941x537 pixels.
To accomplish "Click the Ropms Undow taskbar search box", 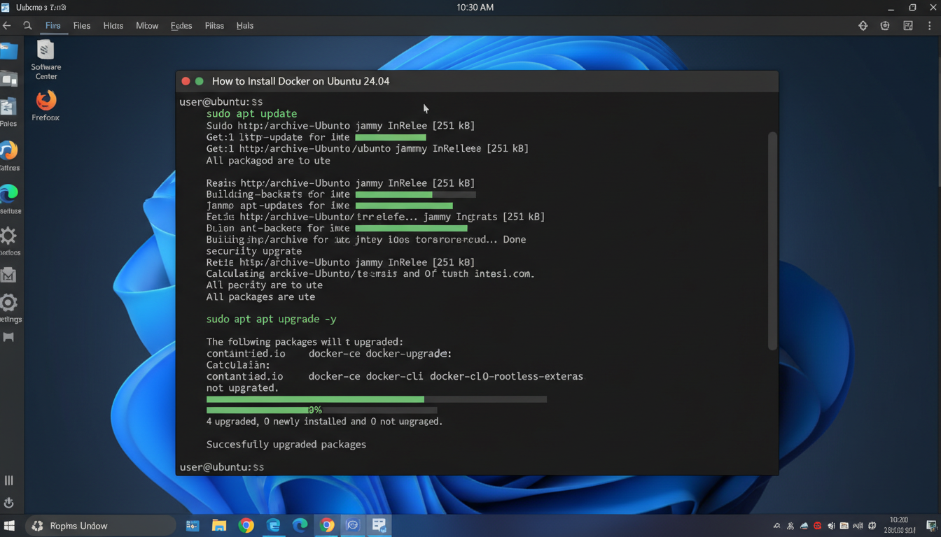I will (100, 525).
